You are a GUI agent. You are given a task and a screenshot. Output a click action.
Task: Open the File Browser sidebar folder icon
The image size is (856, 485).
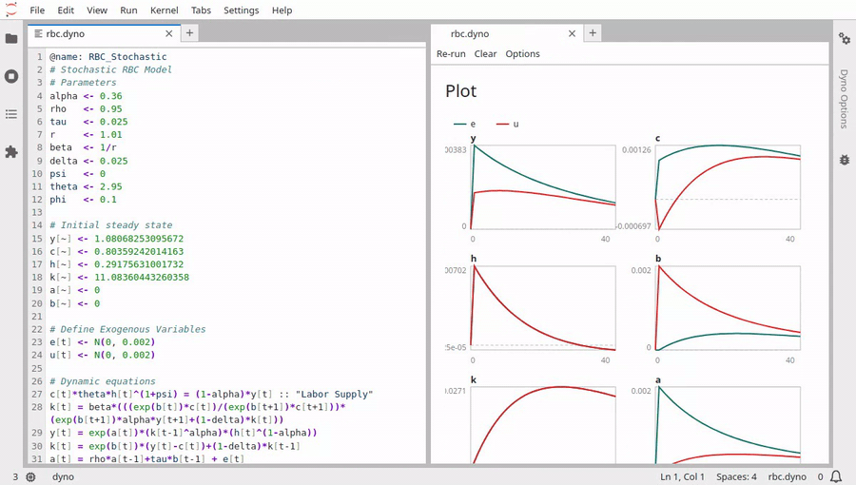pyautogui.click(x=10, y=39)
